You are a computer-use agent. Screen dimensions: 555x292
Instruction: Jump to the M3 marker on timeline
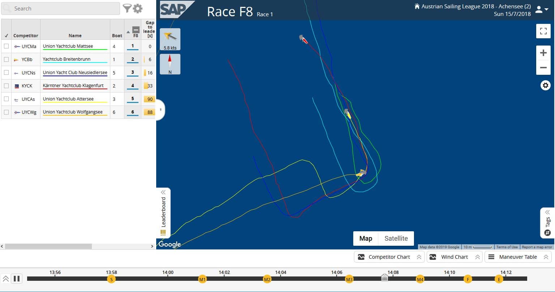coord(349,279)
